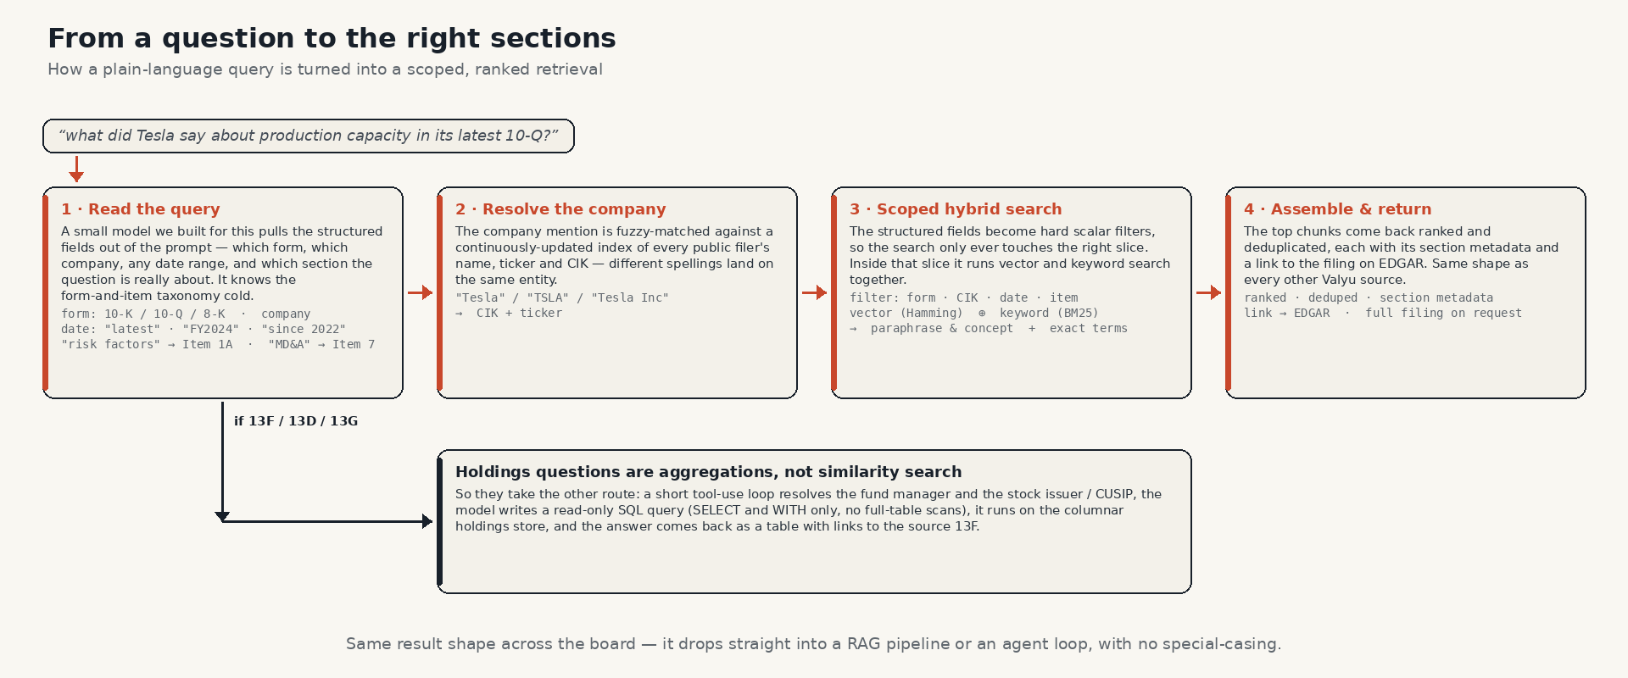The height and width of the screenshot is (678, 1628).
Task: Click the '3 · Scoped hybrid search' heading
Action: [x=956, y=209]
